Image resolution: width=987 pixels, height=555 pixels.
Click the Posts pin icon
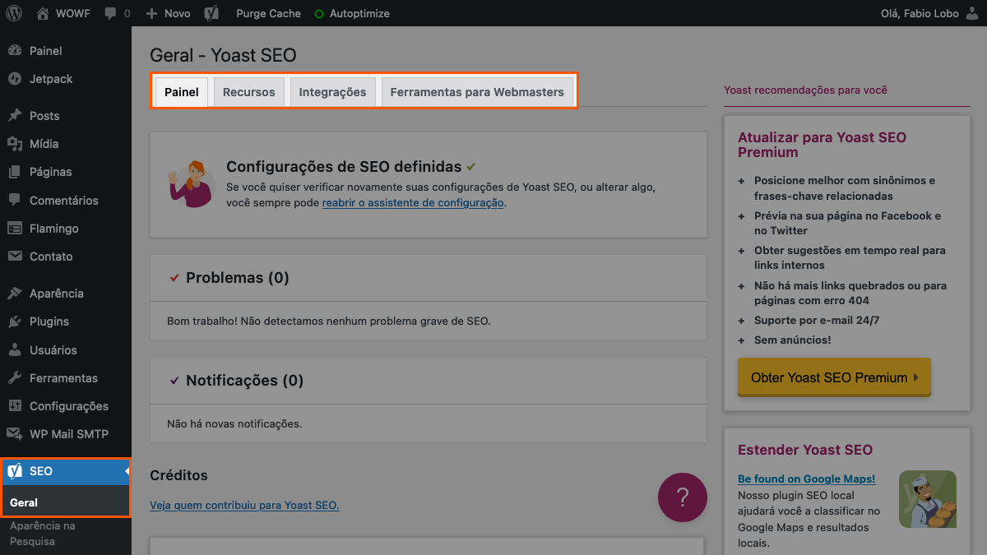pyautogui.click(x=14, y=116)
